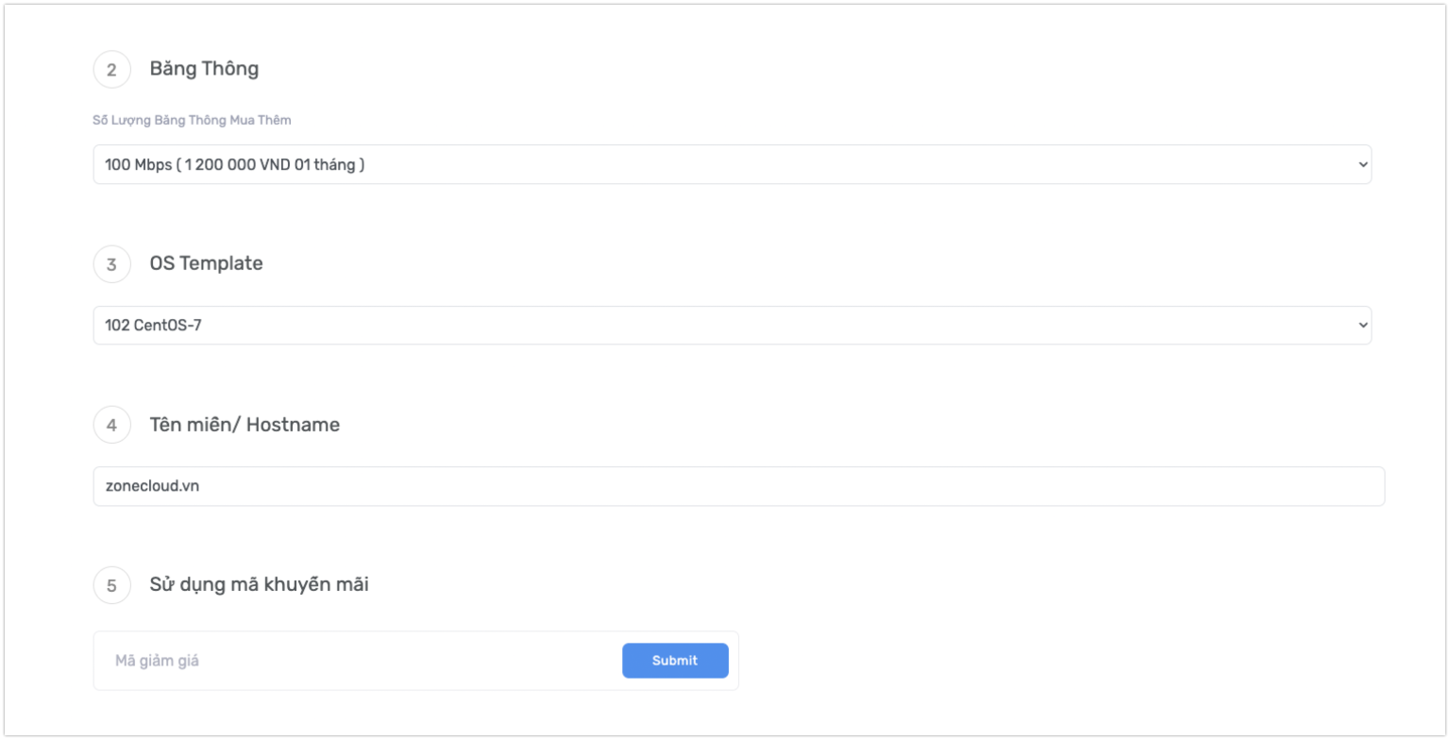Click the hostname text zonecloud.vn
Screen dimensions: 1450x740
(154, 485)
